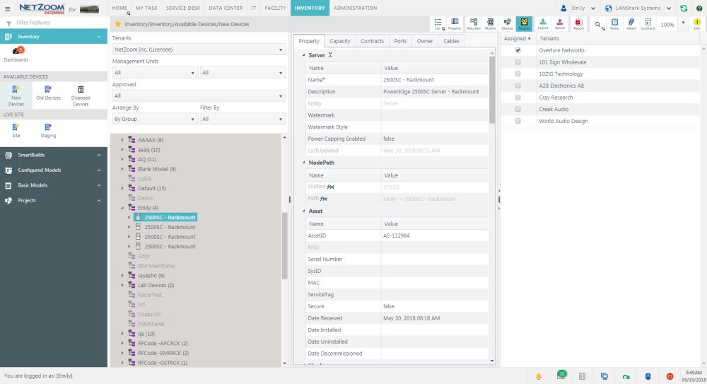This screenshot has width=707, height=384.
Task: Check the A2B Electronics AB checkbox
Action: click(x=518, y=86)
